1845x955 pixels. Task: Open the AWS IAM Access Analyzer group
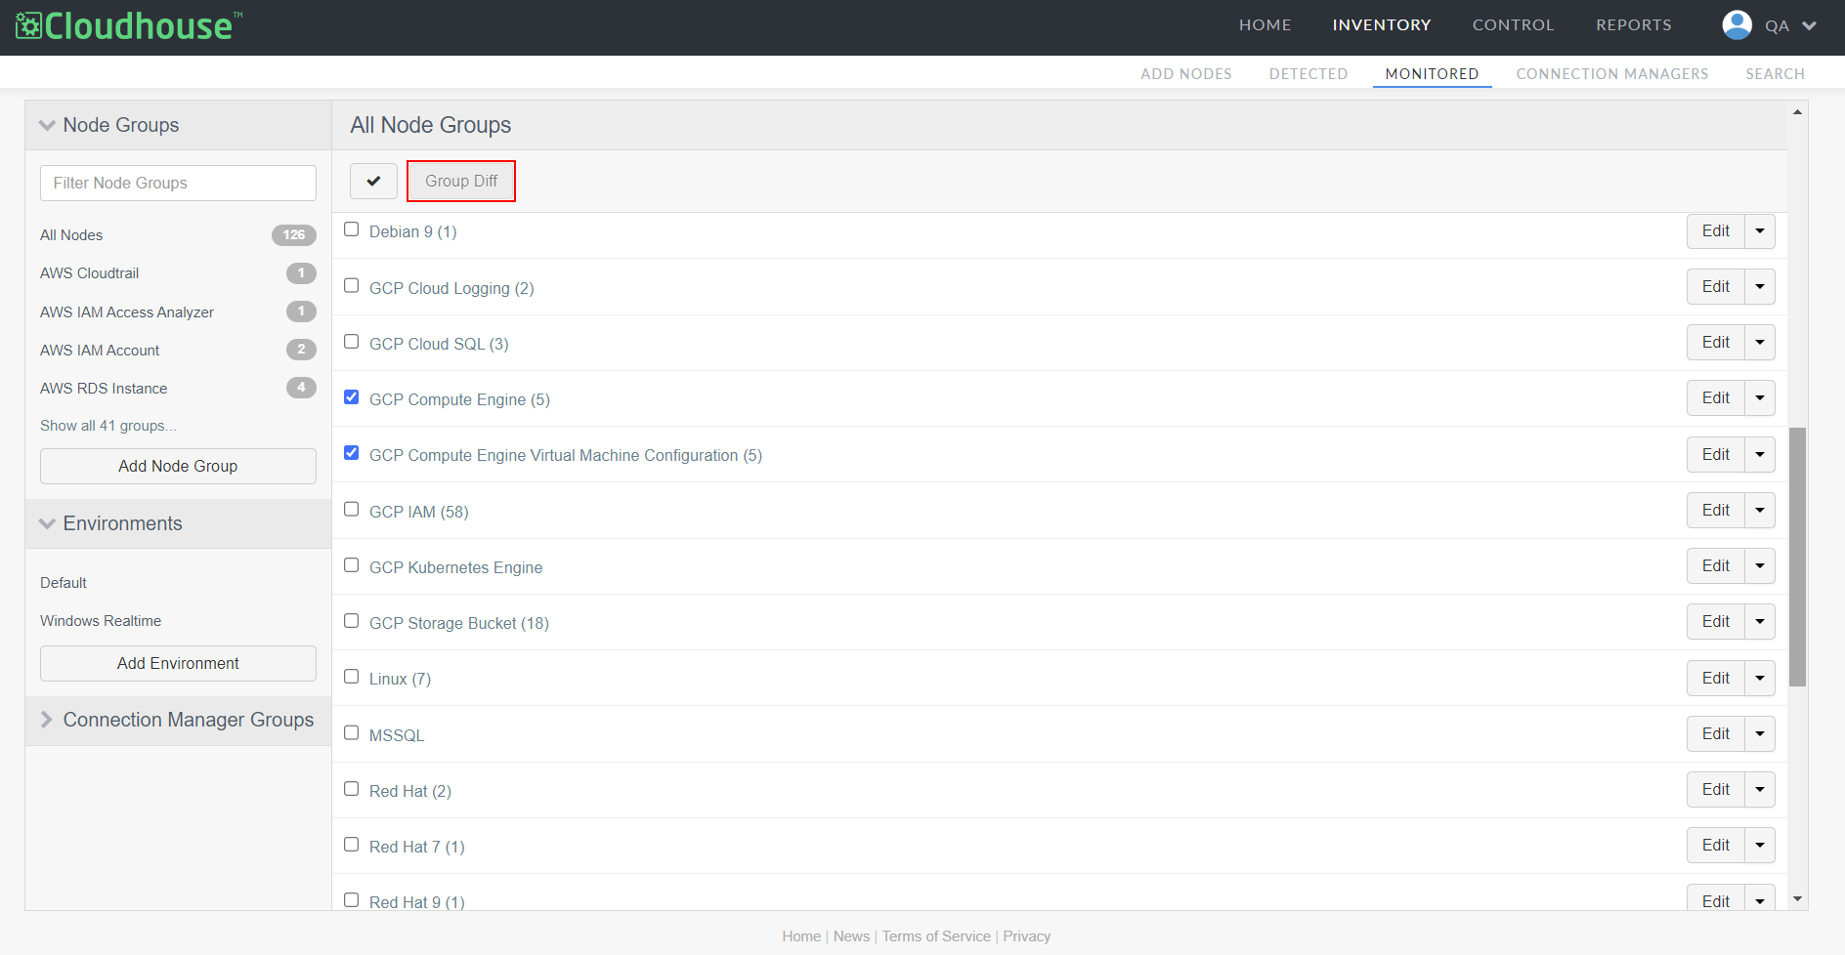click(x=127, y=312)
